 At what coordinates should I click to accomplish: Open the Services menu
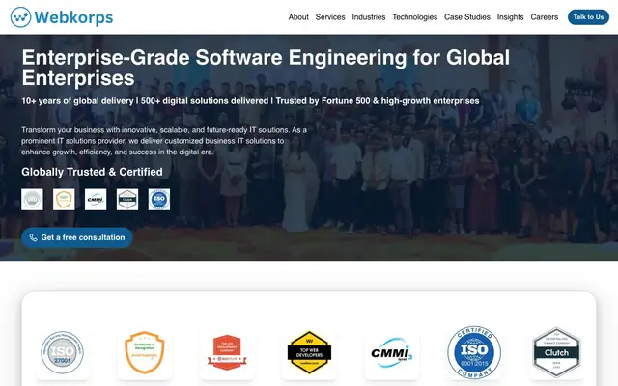[x=330, y=17]
